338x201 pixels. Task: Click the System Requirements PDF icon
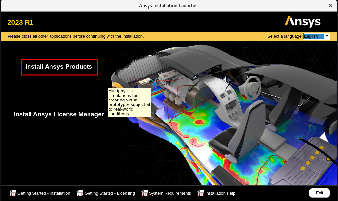pyautogui.click(x=145, y=193)
